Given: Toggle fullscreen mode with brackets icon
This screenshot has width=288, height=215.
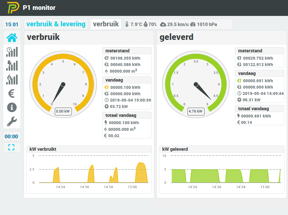Looking at the screenshot, I should 11,147.
